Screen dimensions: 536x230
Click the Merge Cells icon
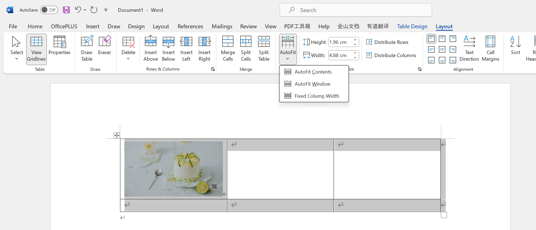[228, 49]
